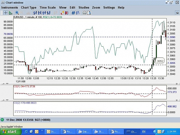The width and height of the screenshot is (180, 135).
Task: Open the Edit menu
Action: click(x=73, y=7)
